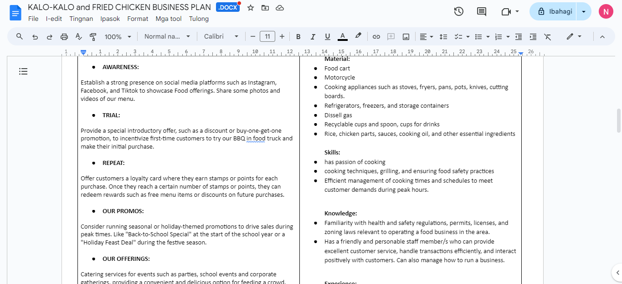Open the Calibri font dropdown
This screenshot has height=284, width=622.
[221, 36]
